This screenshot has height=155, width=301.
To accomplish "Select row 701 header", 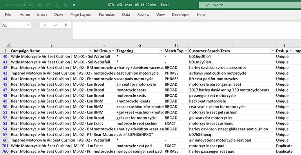I will [5, 146].
